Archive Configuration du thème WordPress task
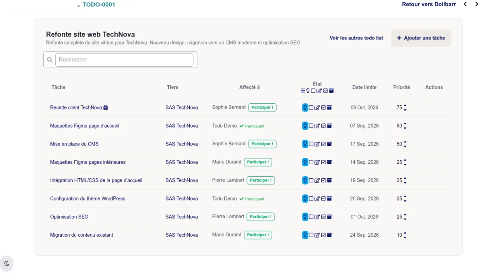Screen dimensions: 495x280 329,198
